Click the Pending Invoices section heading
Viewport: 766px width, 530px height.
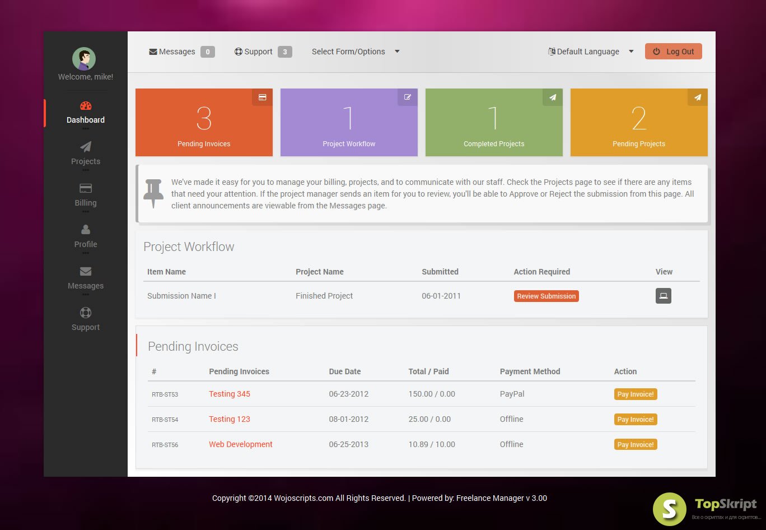(x=193, y=347)
